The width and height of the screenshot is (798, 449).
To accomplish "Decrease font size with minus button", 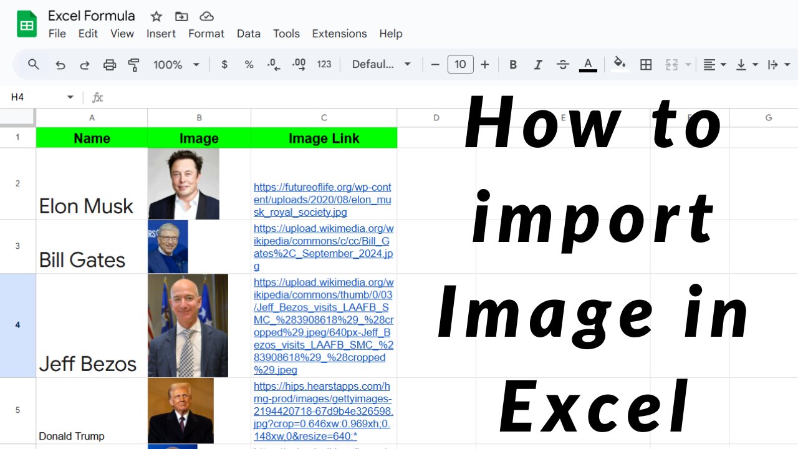I will (435, 64).
